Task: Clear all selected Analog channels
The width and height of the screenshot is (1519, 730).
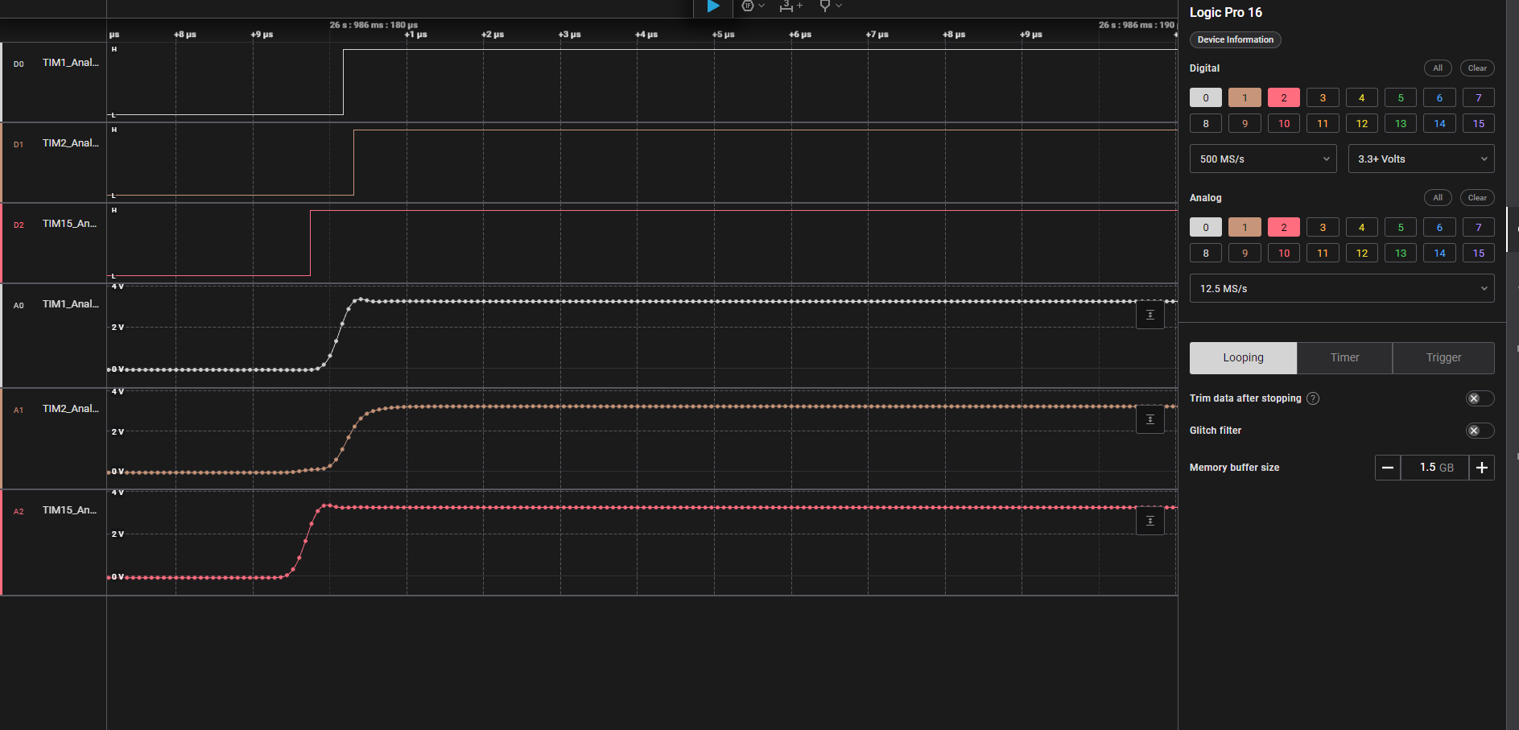Action: [1477, 197]
